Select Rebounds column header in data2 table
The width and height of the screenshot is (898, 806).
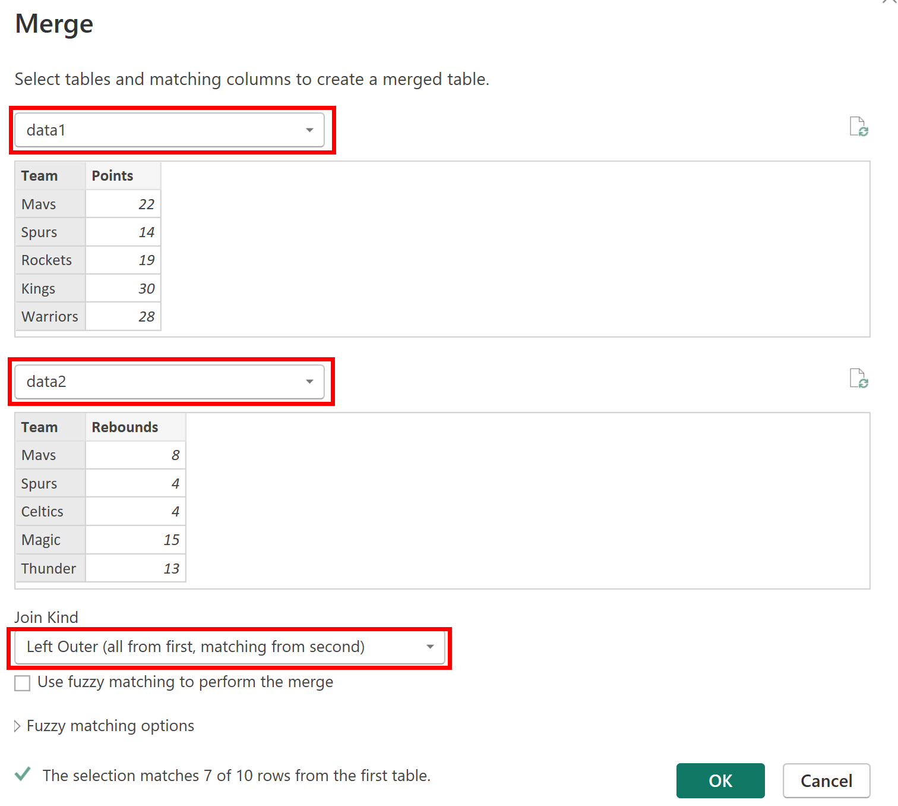pyautogui.click(x=136, y=427)
